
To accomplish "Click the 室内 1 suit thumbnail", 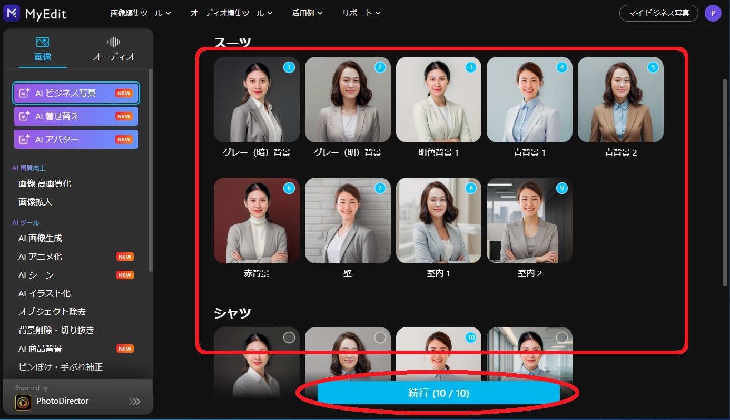I will 439,220.
